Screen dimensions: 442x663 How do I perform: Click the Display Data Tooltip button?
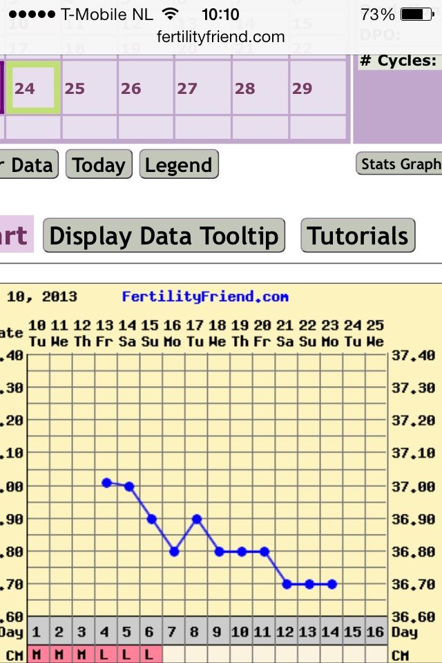click(164, 236)
